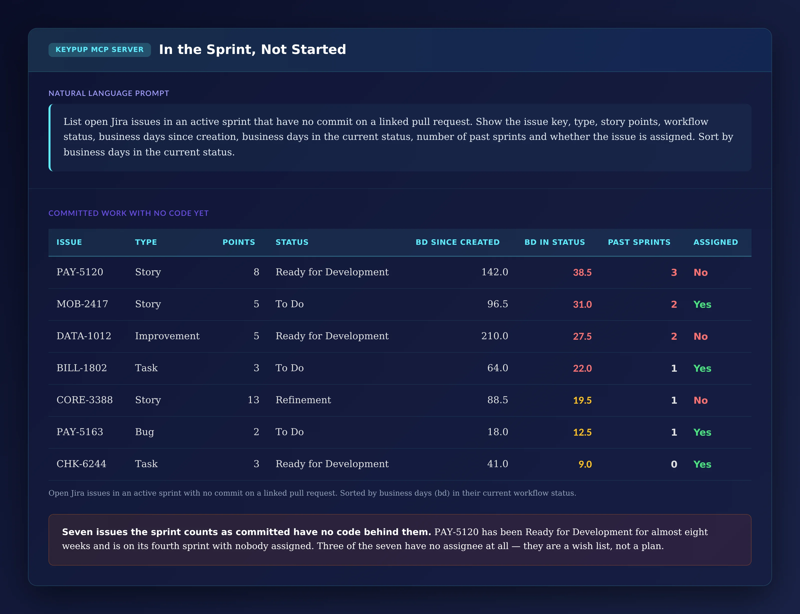Viewport: 800px width, 614px height.
Task: Click the 31.0 BD in status value
Action: pos(582,305)
